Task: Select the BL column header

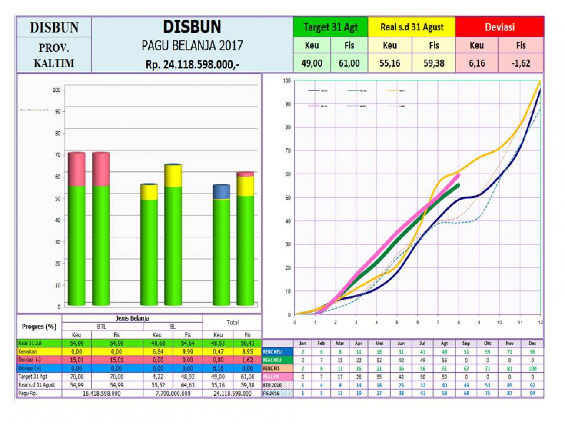Action: point(173,327)
